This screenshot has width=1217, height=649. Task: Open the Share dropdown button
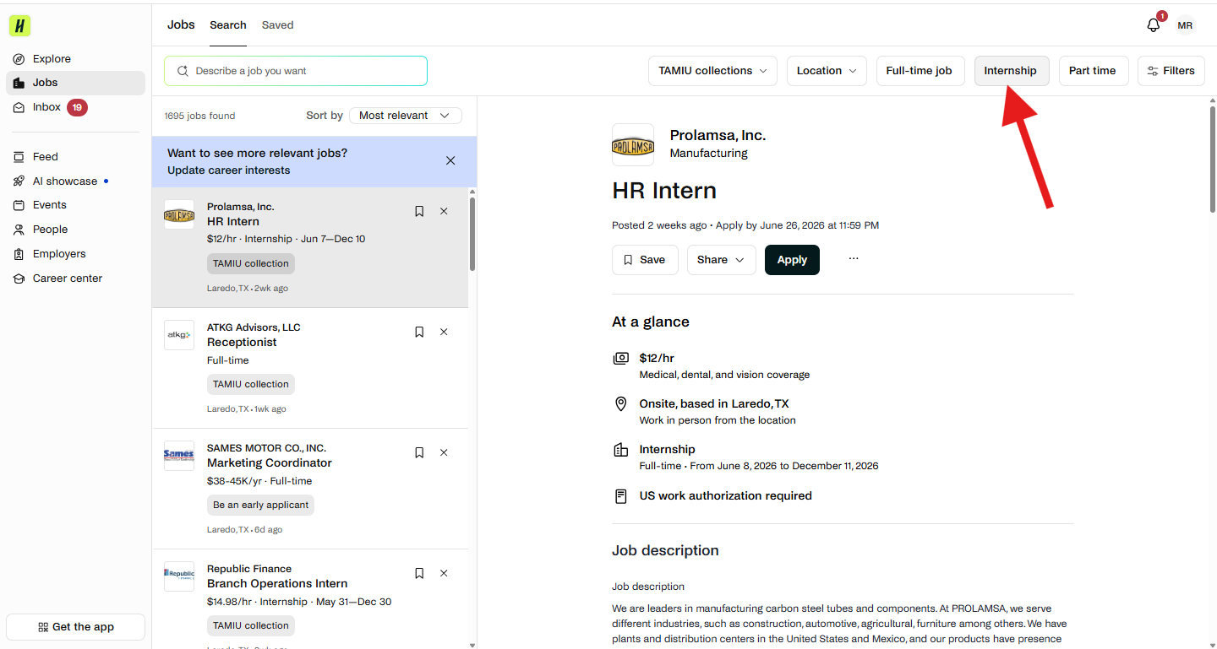[x=722, y=260]
